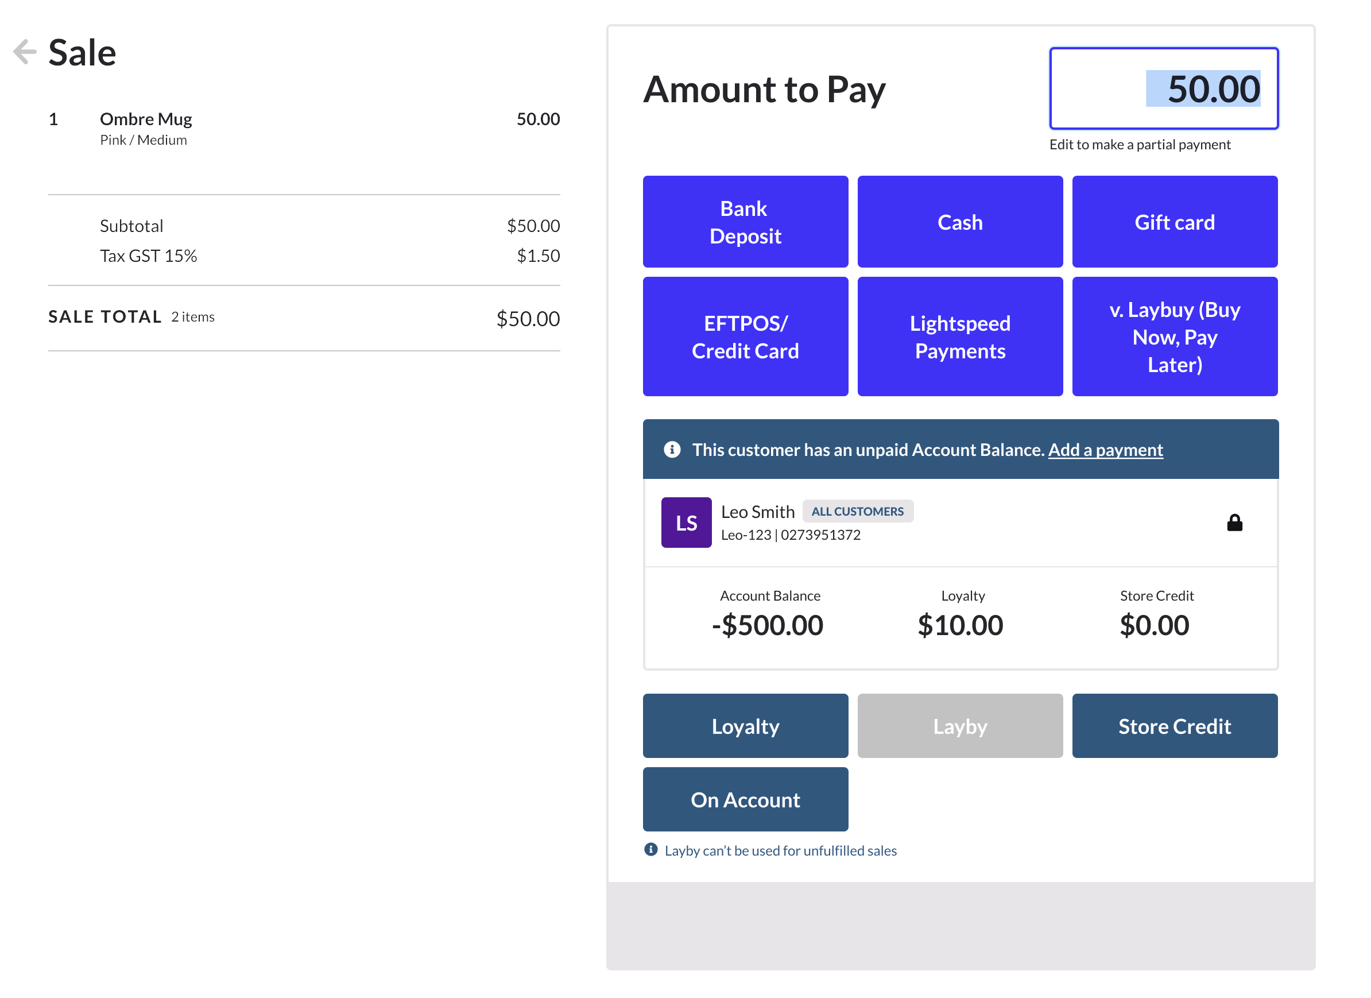The height and width of the screenshot is (998, 1371).
Task: Click the ALL CUSTOMERS group tag
Action: (858, 511)
